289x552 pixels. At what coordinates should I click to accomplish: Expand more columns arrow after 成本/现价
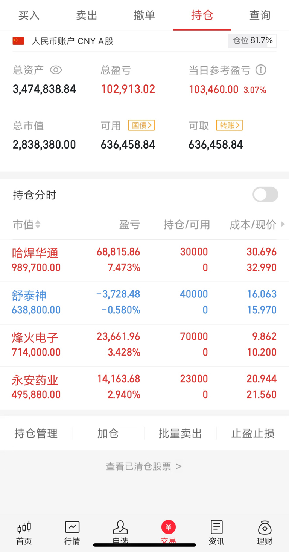283,224
